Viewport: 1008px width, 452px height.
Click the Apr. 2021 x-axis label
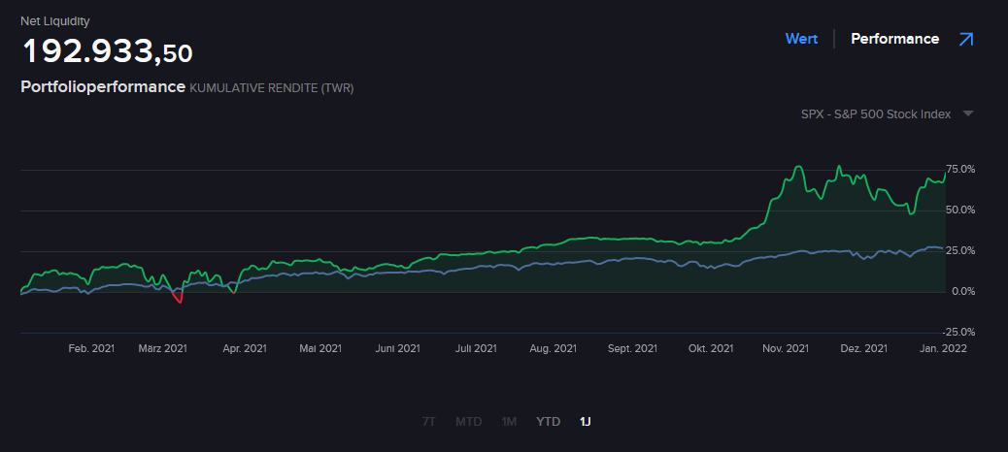click(244, 348)
